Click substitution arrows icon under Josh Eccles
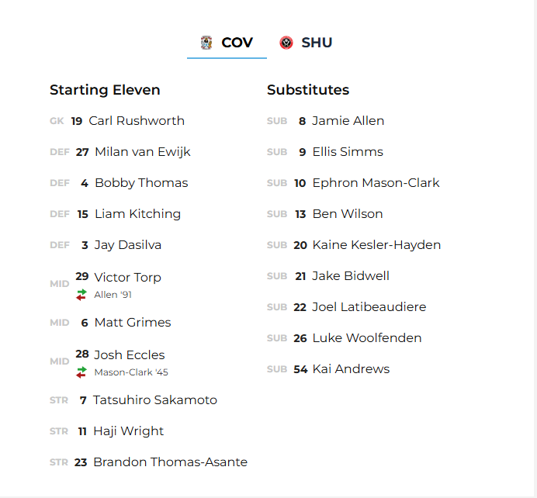 point(81,372)
